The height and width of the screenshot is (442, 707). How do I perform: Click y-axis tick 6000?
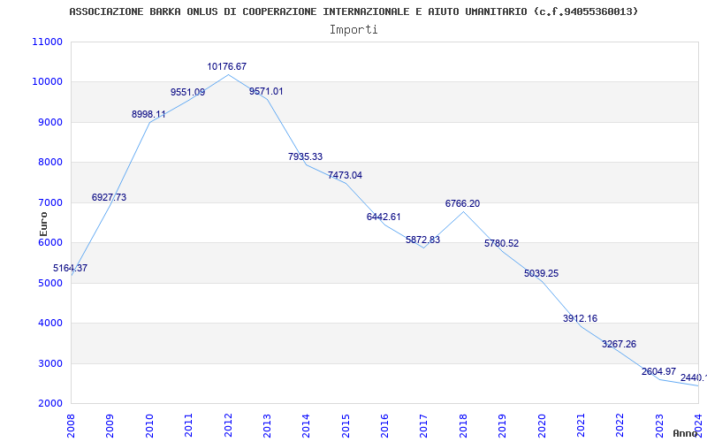point(49,242)
